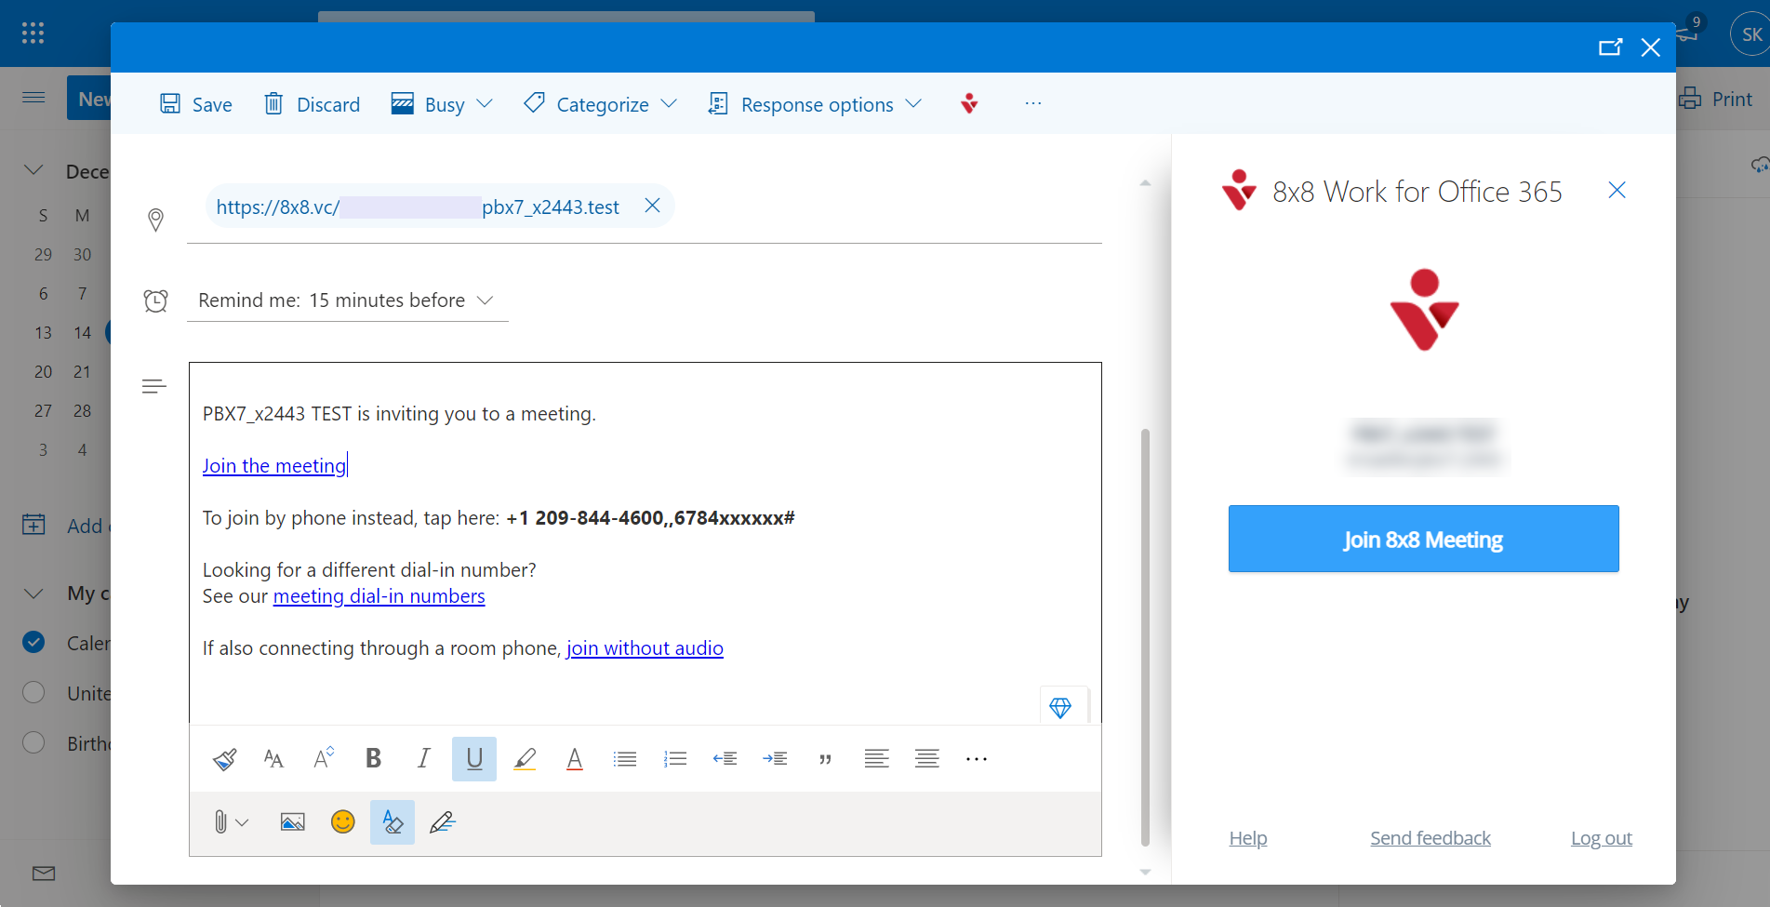This screenshot has width=1770, height=907.
Task: Collapse My calendars section
Action: pyautogui.click(x=33, y=594)
